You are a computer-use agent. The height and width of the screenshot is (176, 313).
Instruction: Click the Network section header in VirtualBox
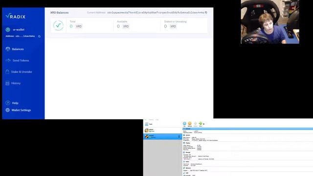click(187, 168)
